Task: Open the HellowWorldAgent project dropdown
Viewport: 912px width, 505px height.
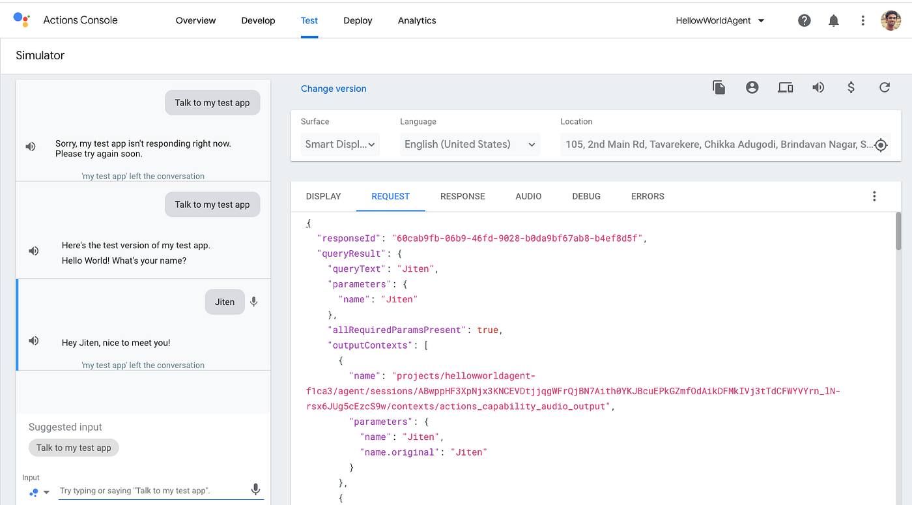Action: [x=720, y=21]
